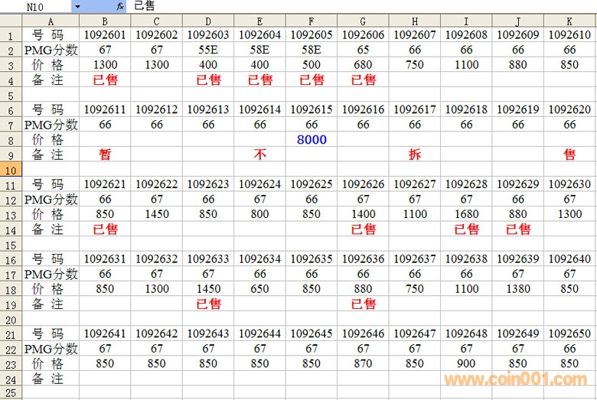Select row 24 header
The height and width of the screenshot is (400, 597).
pos(11,379)
